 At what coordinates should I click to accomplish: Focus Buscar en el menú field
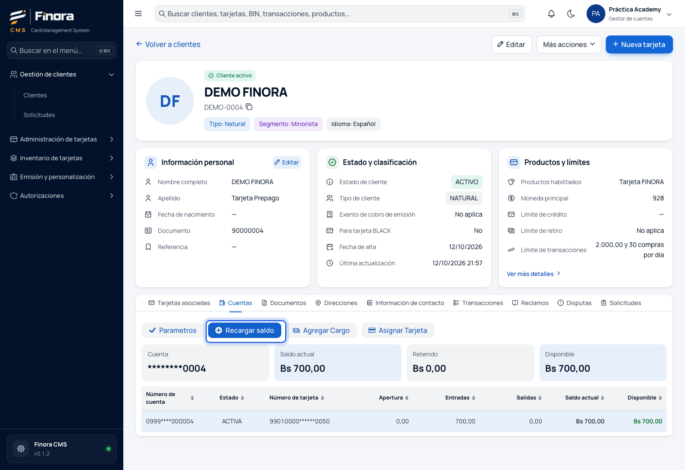[62, 50]
